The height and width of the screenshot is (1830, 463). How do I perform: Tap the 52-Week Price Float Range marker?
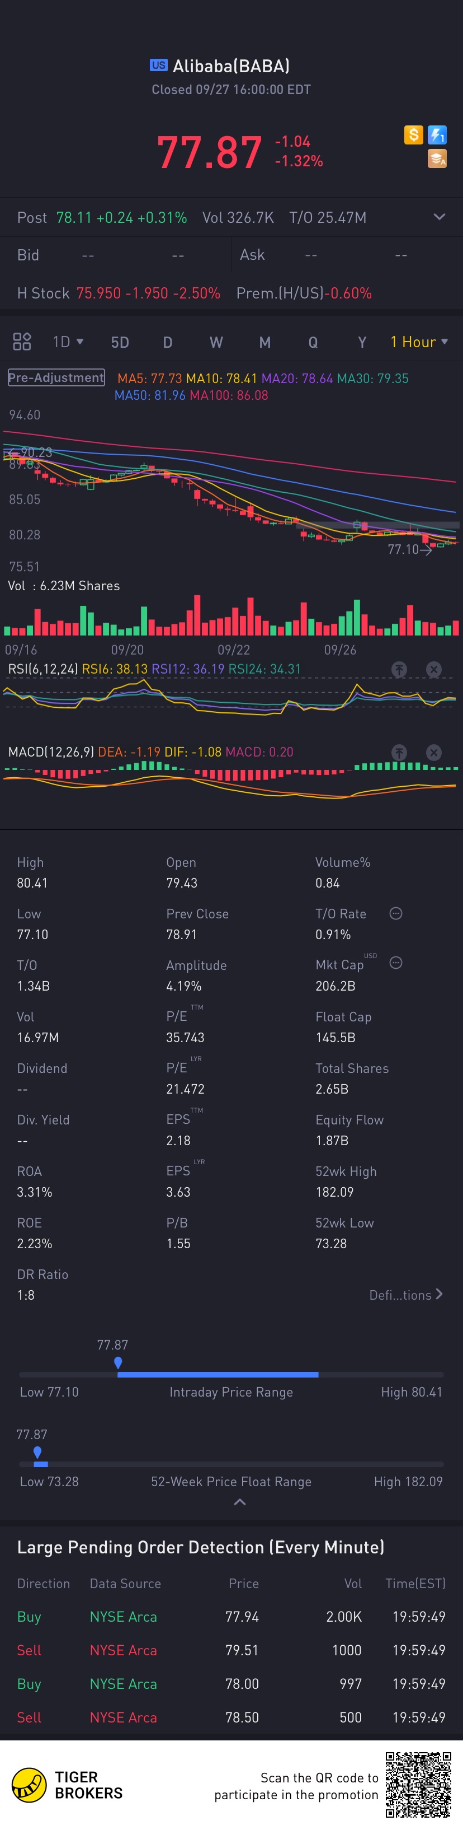(37, 1452)
